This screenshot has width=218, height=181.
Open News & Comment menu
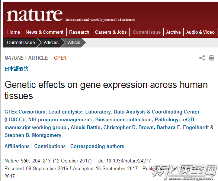click(45, 32)
